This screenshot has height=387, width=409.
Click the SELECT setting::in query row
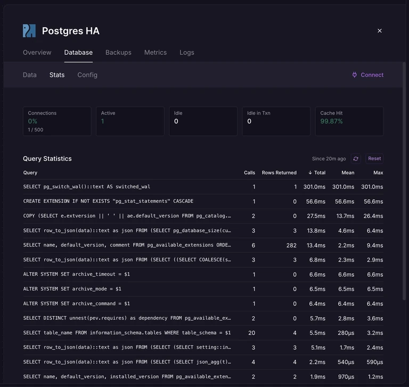(x=203, y=348)
